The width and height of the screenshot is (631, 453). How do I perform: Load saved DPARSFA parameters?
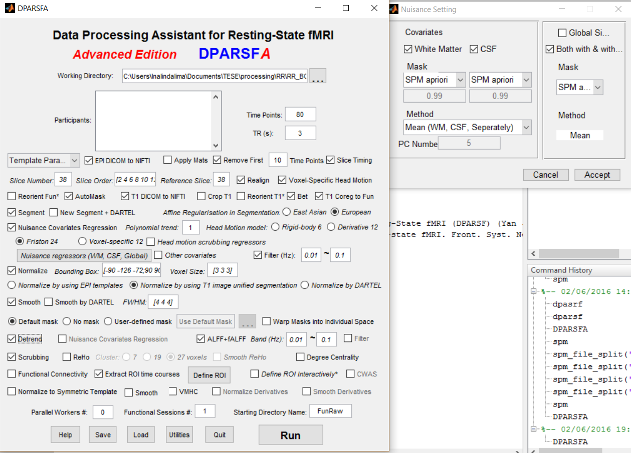tap(141, 434)
